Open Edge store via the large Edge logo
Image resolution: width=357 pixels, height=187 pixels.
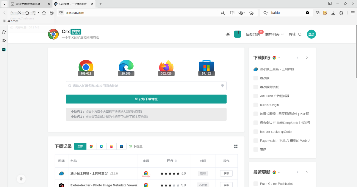[x=126, y=65]
